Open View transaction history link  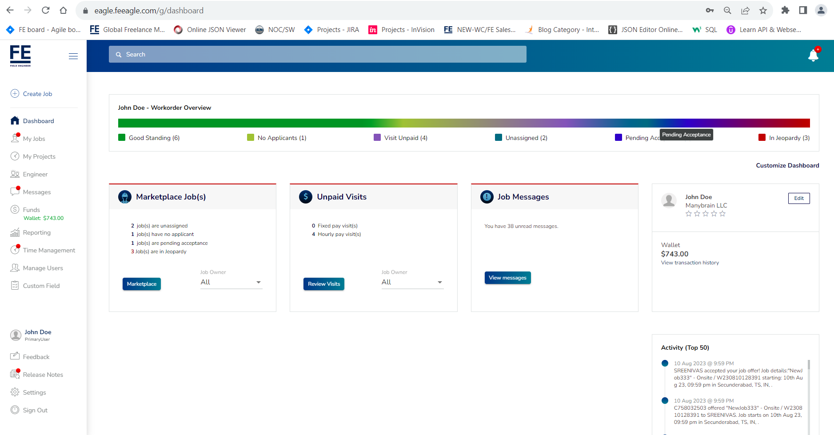pos(690,263)
